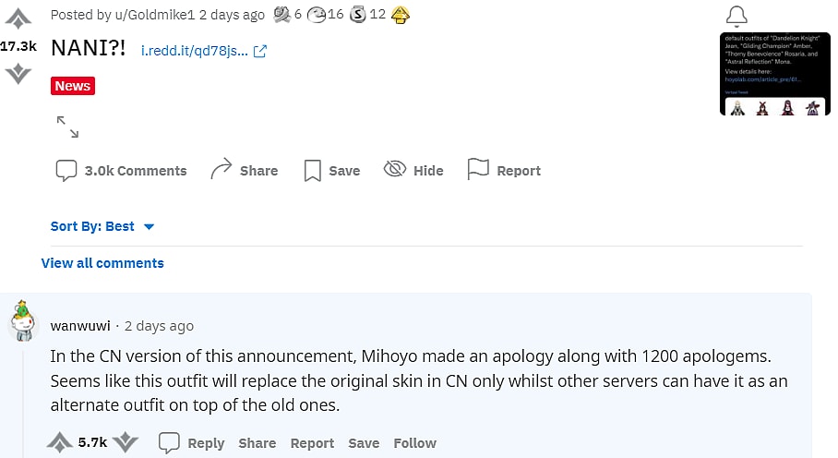The image size is (838, 458).
Task: Downvote the NANI?! post
Action: tap(18, 73)
